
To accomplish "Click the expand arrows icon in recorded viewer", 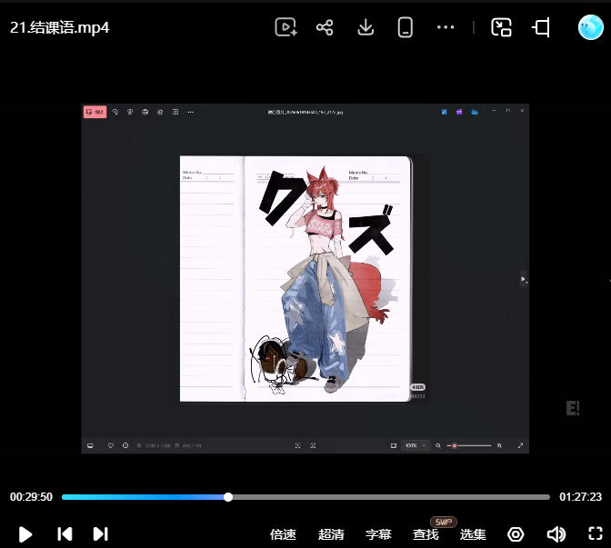I will click(520, 445).
